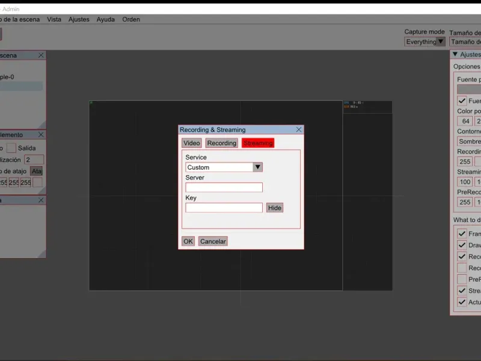Image resolution: width=481 pixels, height=361 pixels.
Task: Open the Sombre dropdown under Contorno
Action: [469, 141]
